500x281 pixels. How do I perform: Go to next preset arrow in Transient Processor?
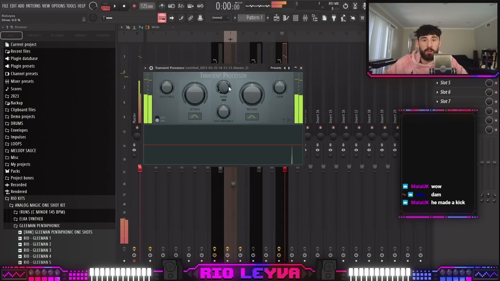289,68
